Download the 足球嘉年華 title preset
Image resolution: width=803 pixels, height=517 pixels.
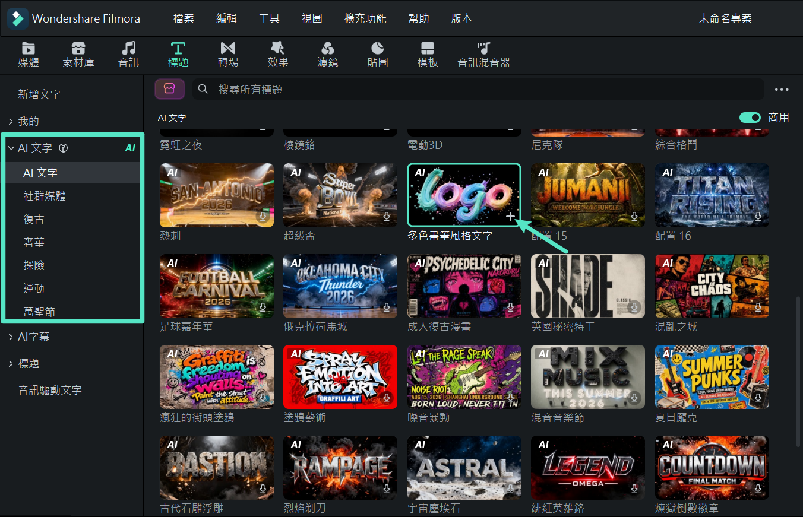pyautogui.click(x=263, y=307)
